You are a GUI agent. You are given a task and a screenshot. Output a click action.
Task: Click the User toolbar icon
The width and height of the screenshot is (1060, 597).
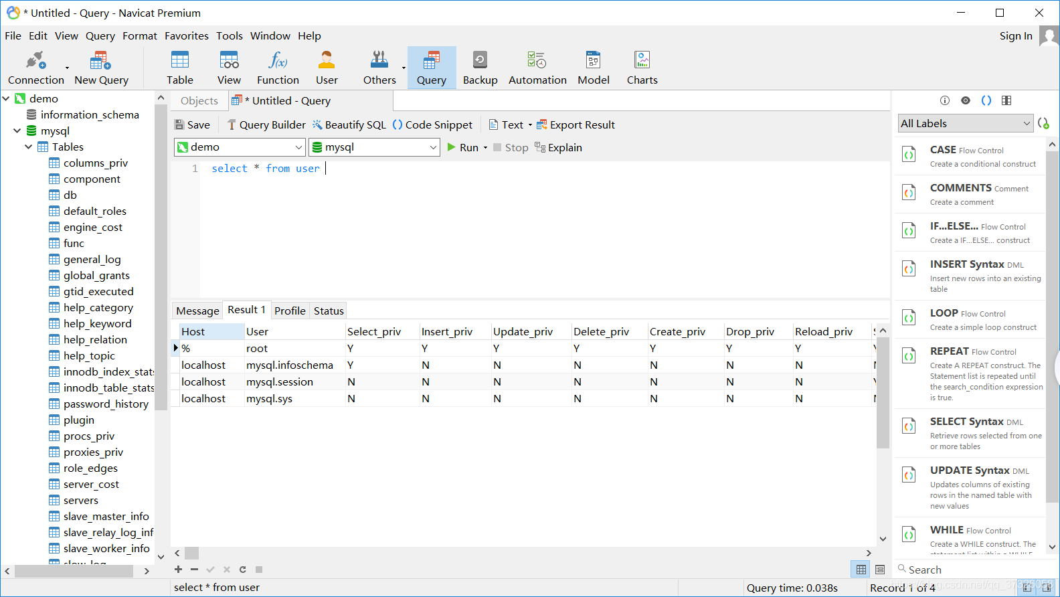click(x=327, y=68)
